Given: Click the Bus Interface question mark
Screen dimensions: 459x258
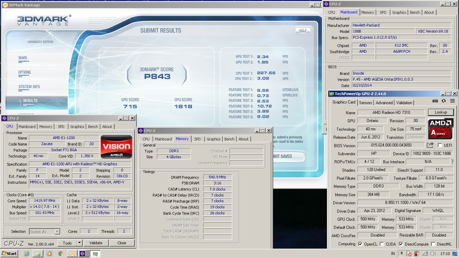Looking at the screenshot, I should tap(452, 162).
